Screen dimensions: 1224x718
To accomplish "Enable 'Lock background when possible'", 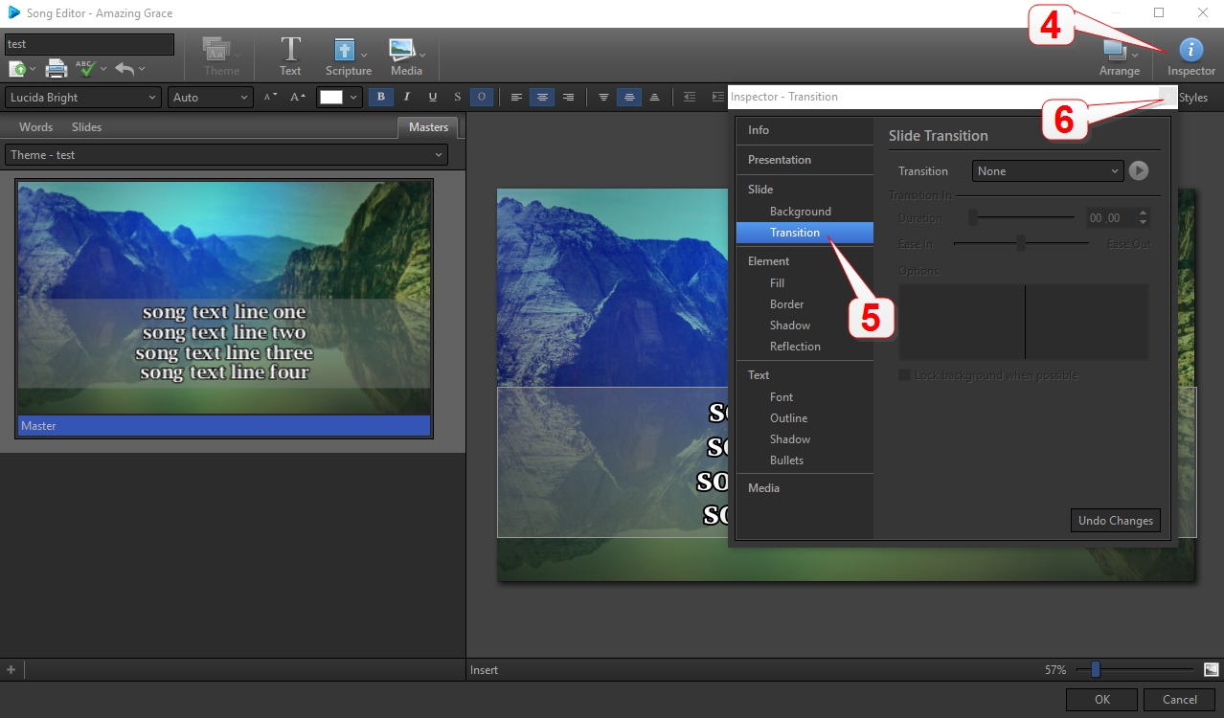I will [x=903, y=374].
